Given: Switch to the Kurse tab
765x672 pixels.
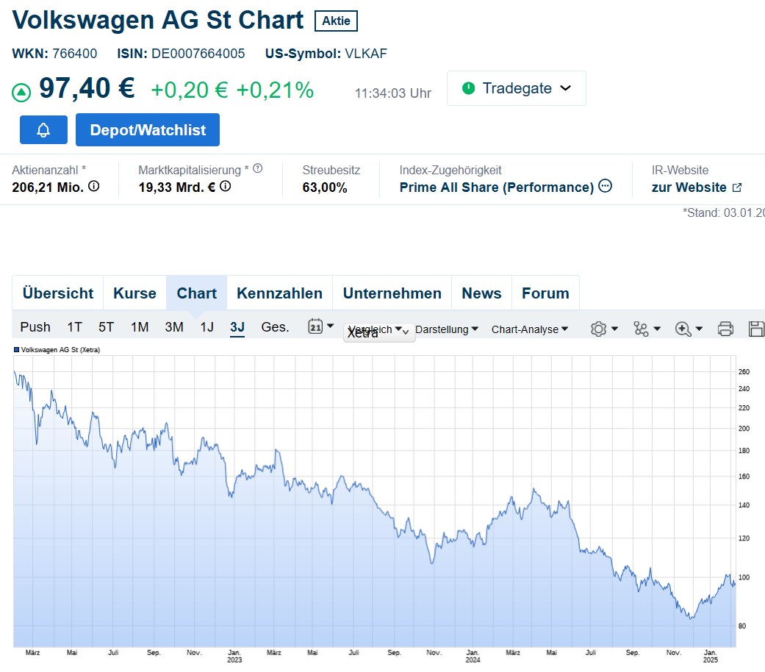Looking at the screenshot, I should click(x=134, y=293).
